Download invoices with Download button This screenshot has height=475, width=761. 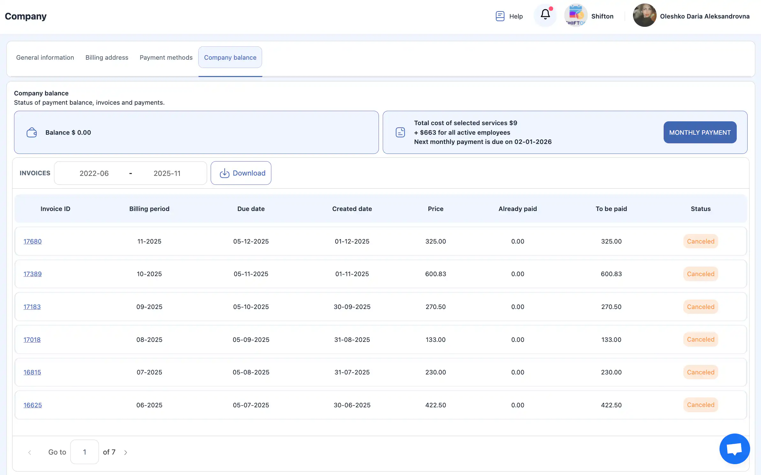click(241, 173)
